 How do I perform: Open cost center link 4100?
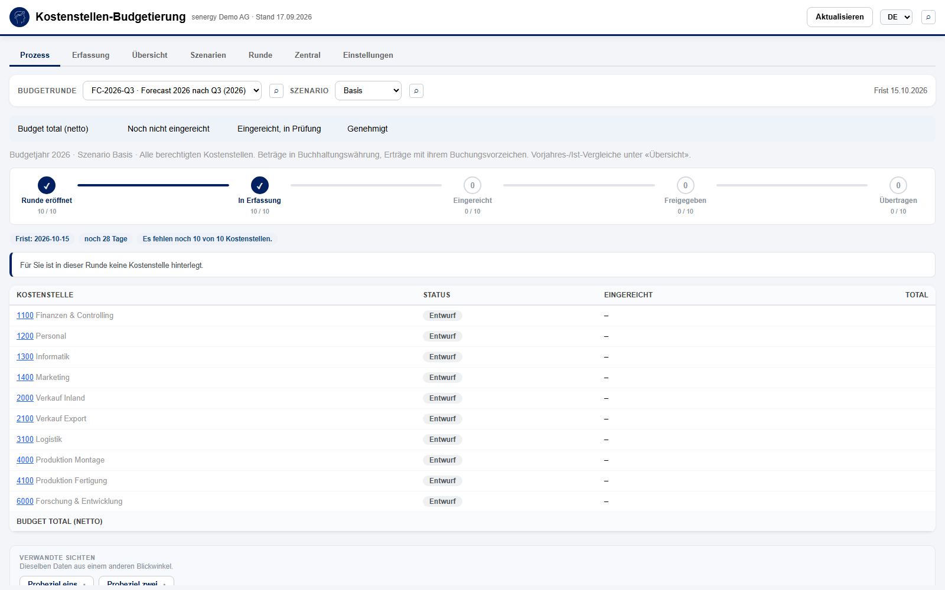pos(25,481)
